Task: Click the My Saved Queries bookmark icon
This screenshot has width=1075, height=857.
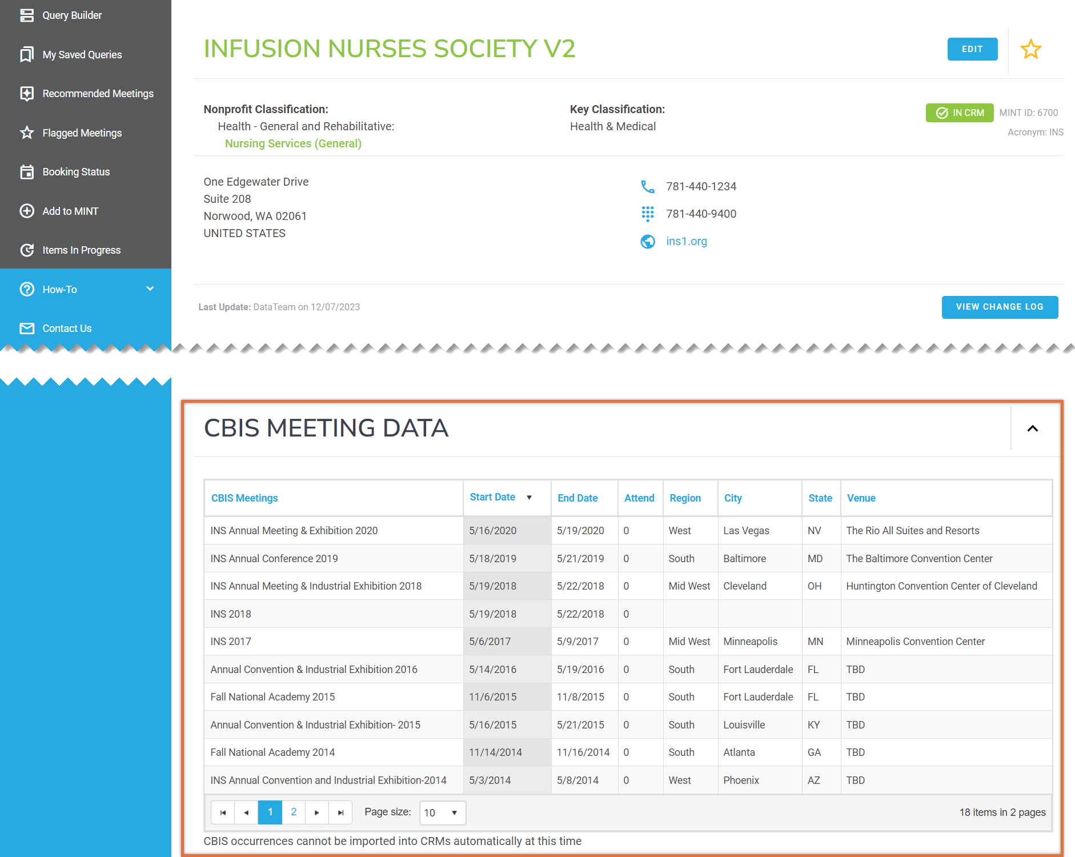Action: [x=27, y=55]
